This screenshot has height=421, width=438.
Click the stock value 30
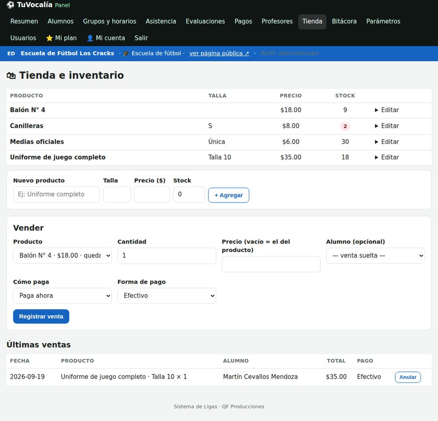click(345, 142)
